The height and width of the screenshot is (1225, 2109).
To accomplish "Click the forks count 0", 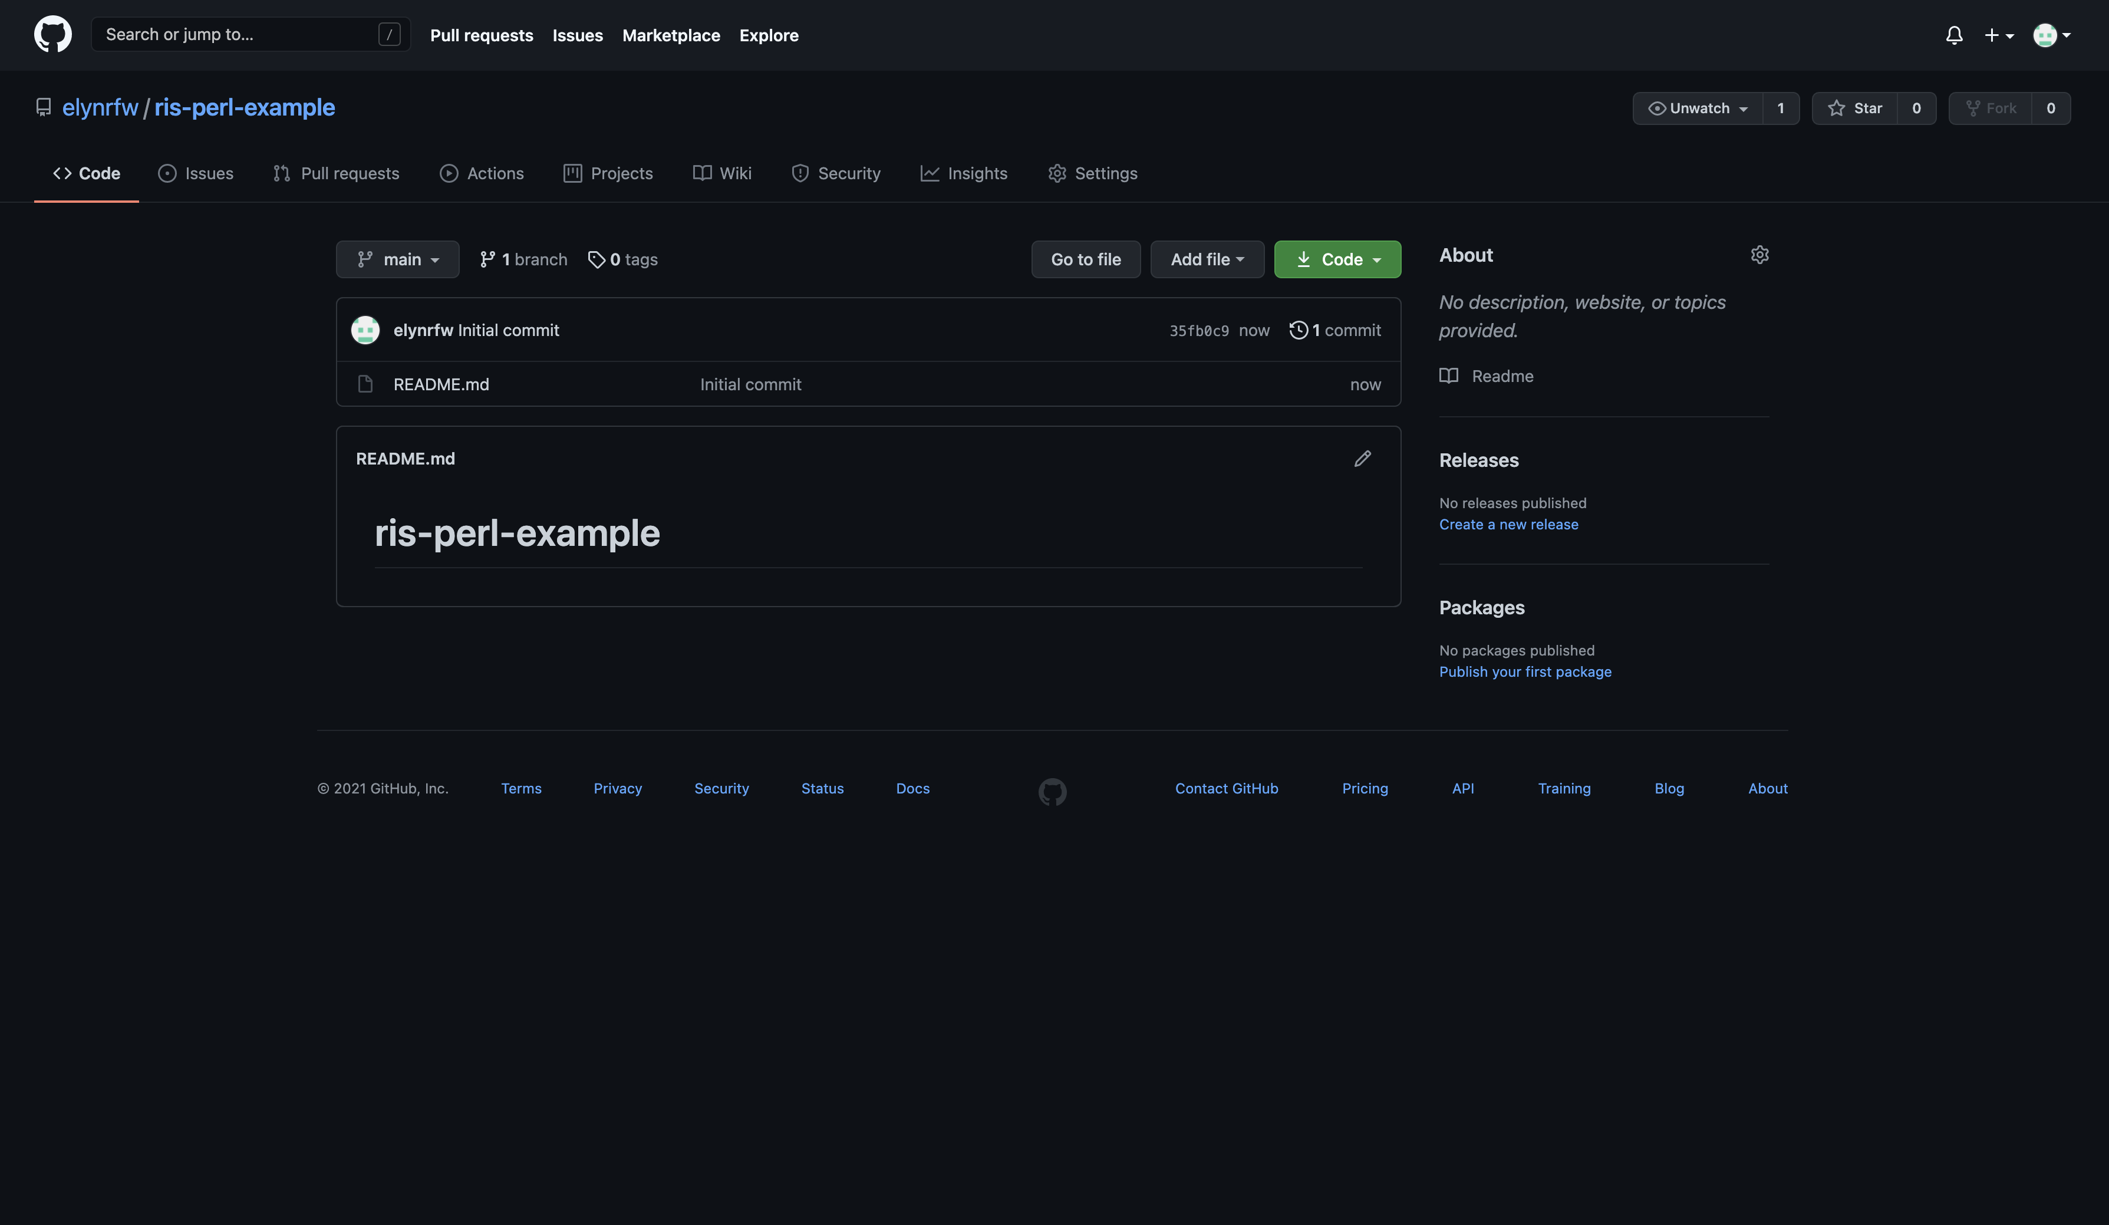I will coord(2051,108).
